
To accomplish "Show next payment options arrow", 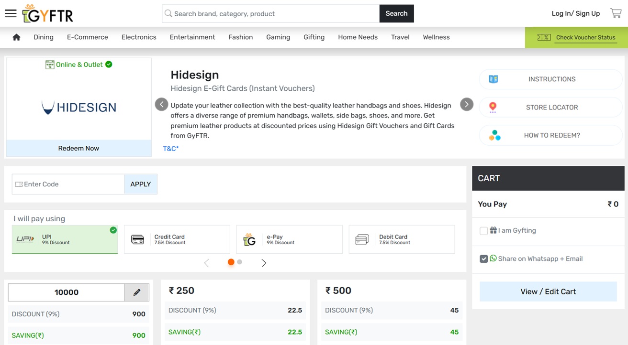I will (264, 263).
